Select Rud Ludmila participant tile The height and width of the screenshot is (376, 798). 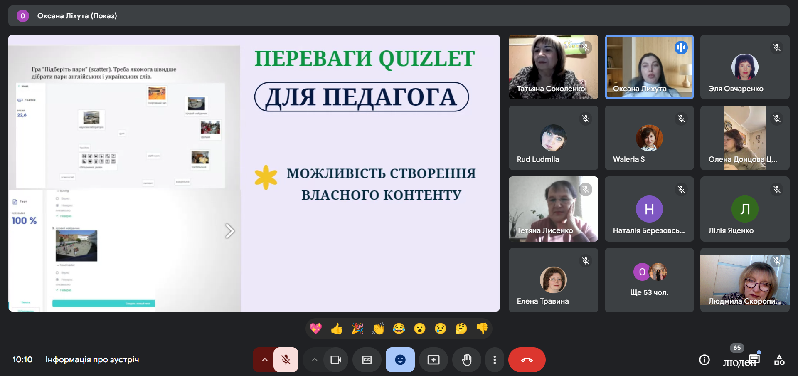[x=554, y=138]
